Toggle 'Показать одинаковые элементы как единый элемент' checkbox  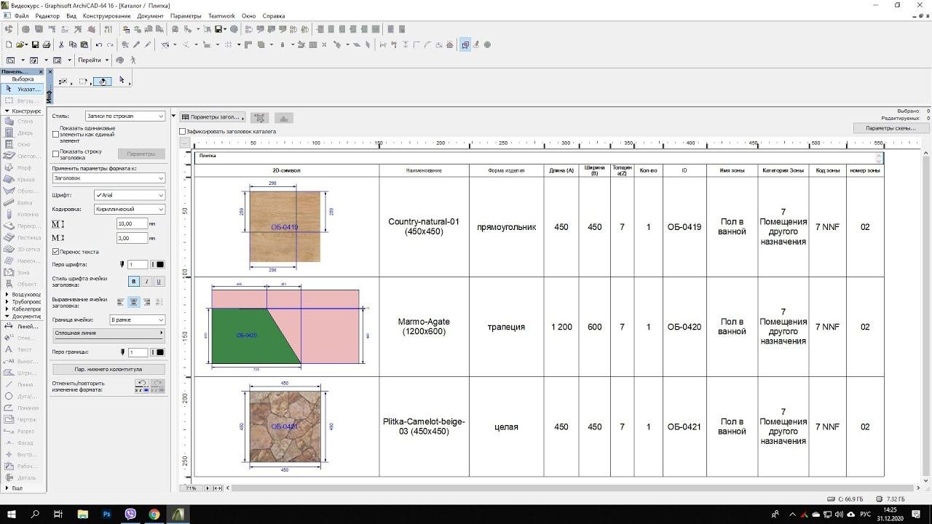55,135
